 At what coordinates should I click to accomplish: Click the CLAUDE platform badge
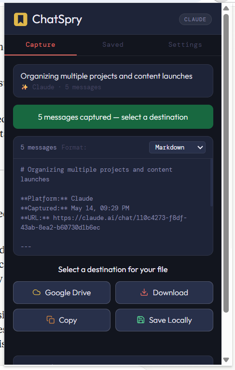[x=195, y=19]
